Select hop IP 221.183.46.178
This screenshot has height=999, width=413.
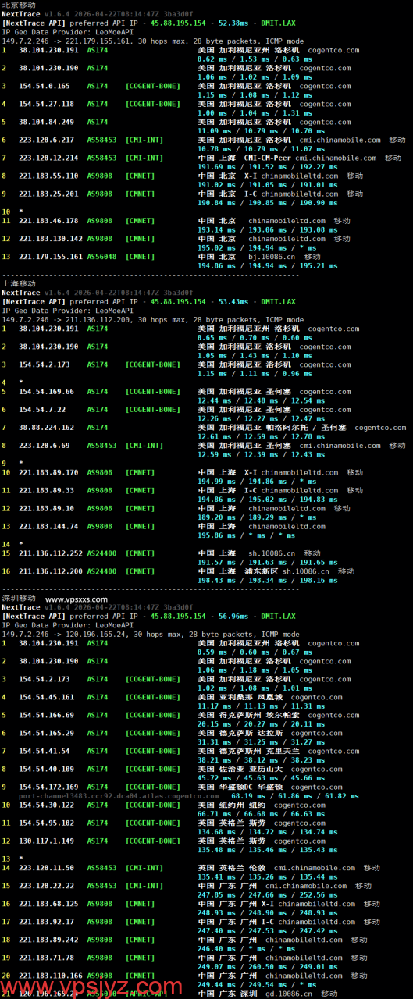(48, 221)
